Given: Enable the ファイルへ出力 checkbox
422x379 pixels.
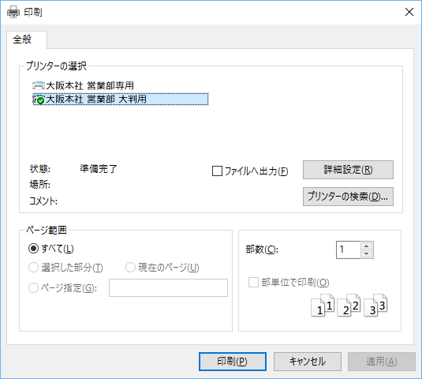Looking at the screenshot, I should tap(217, 171).
